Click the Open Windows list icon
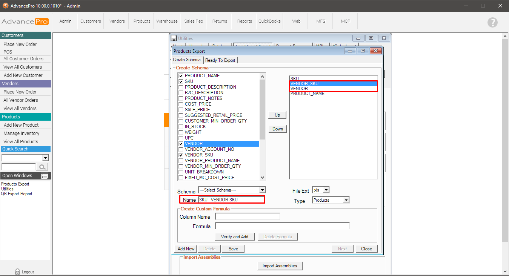Viewport: 509px width, 276px height. (x=45, y=176)
